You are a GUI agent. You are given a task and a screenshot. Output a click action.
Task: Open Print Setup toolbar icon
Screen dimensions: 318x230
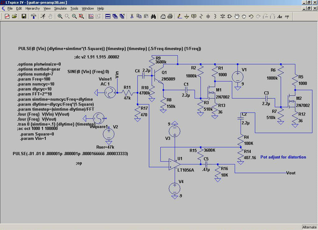click(163, 16)
